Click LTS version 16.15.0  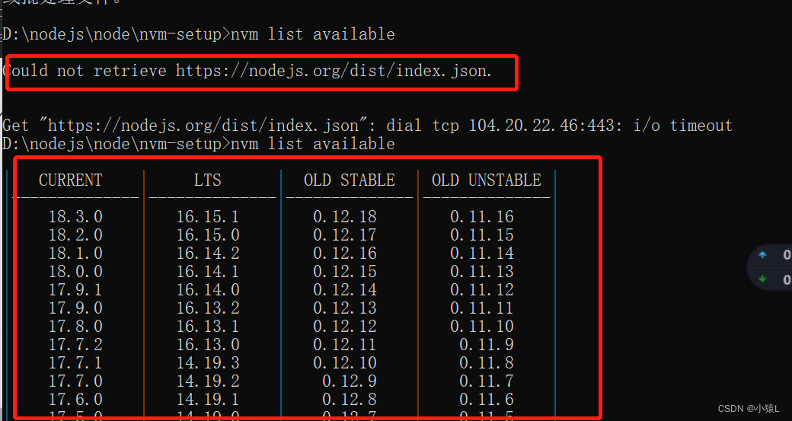[x=208, y=234]
